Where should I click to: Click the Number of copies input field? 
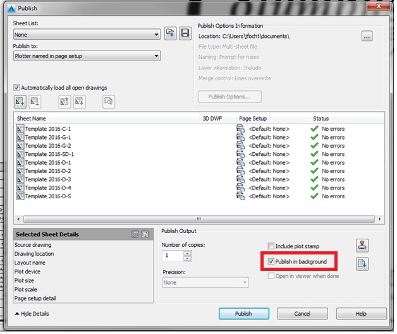(x=173, y=256)
